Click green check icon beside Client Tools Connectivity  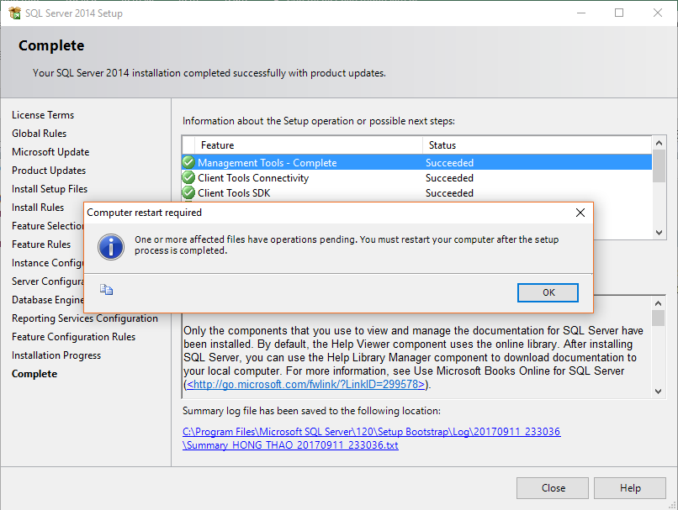click(188, 177)
